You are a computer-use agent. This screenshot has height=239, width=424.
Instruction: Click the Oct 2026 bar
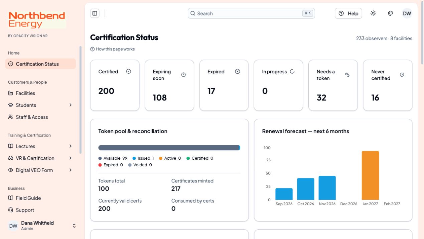click(x=306, y=189)
